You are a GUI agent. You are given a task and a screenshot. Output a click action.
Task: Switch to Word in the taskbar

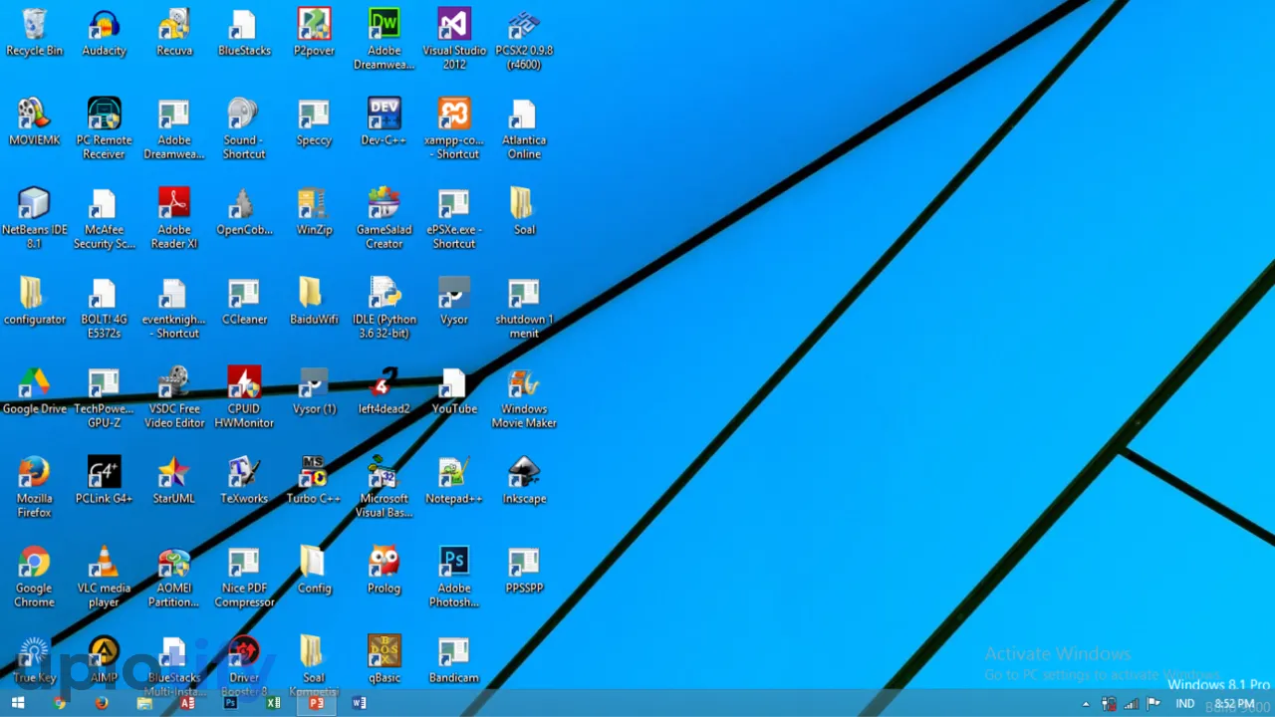359,703
